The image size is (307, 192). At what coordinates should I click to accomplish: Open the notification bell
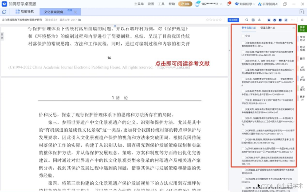pos(228,4)
